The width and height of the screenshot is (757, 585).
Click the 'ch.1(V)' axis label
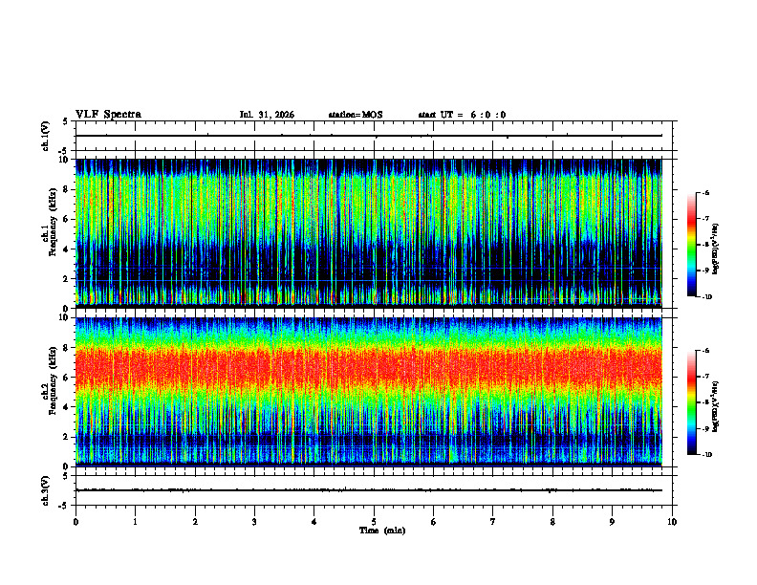click(46, 136)
